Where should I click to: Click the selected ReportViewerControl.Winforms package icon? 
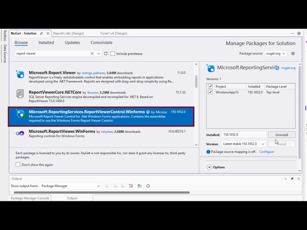click(x=21, y=114)
